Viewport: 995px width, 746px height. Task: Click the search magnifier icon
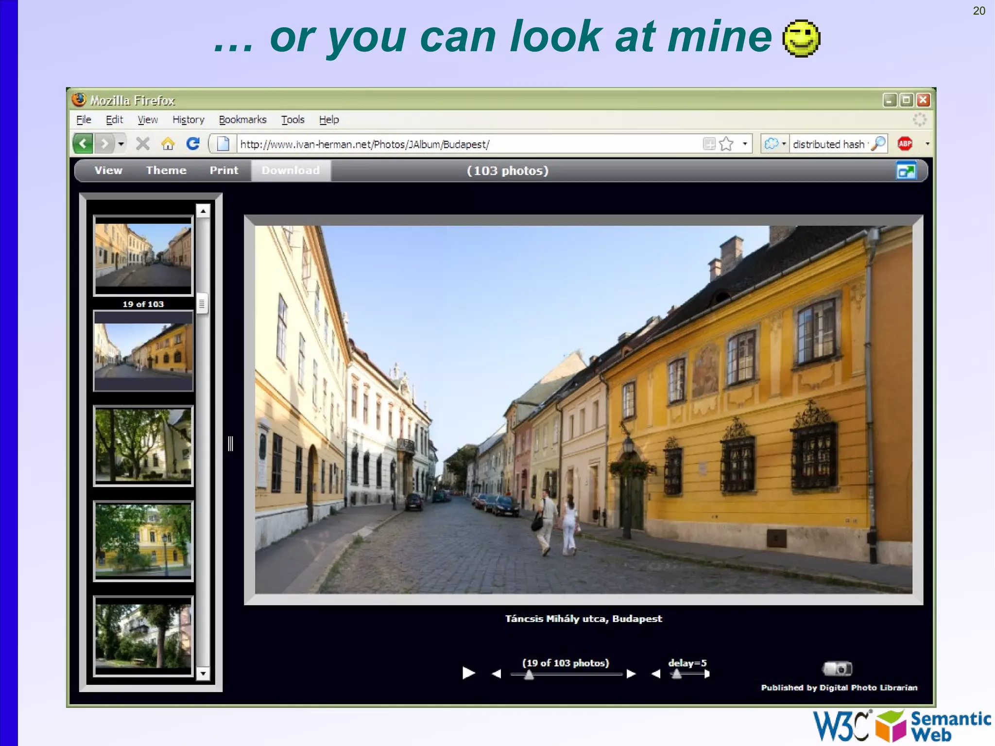(x=878, y=144)
